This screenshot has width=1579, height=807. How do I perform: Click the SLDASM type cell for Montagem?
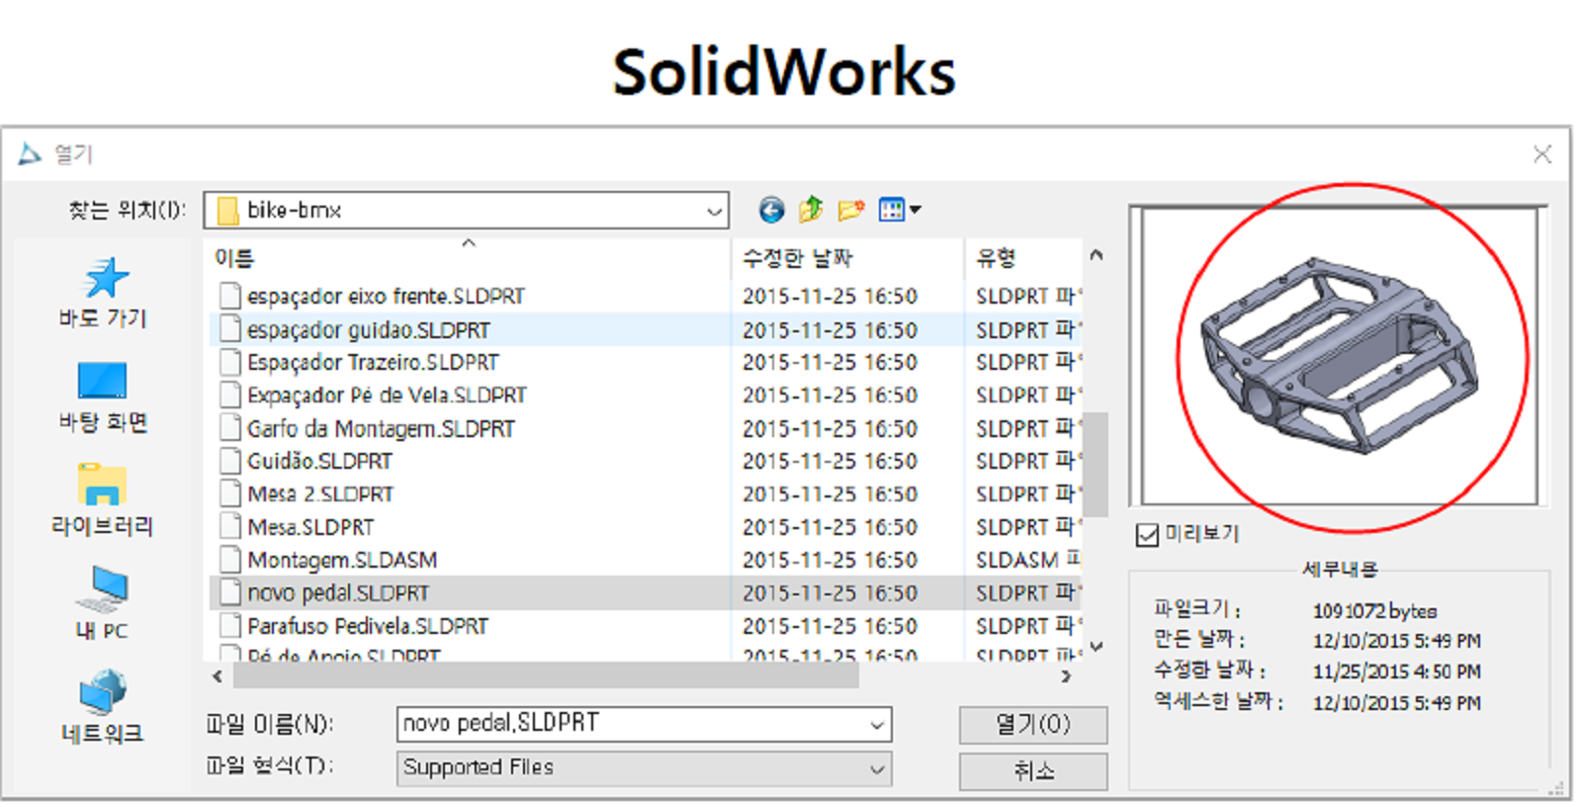[x=1027, y=560]
